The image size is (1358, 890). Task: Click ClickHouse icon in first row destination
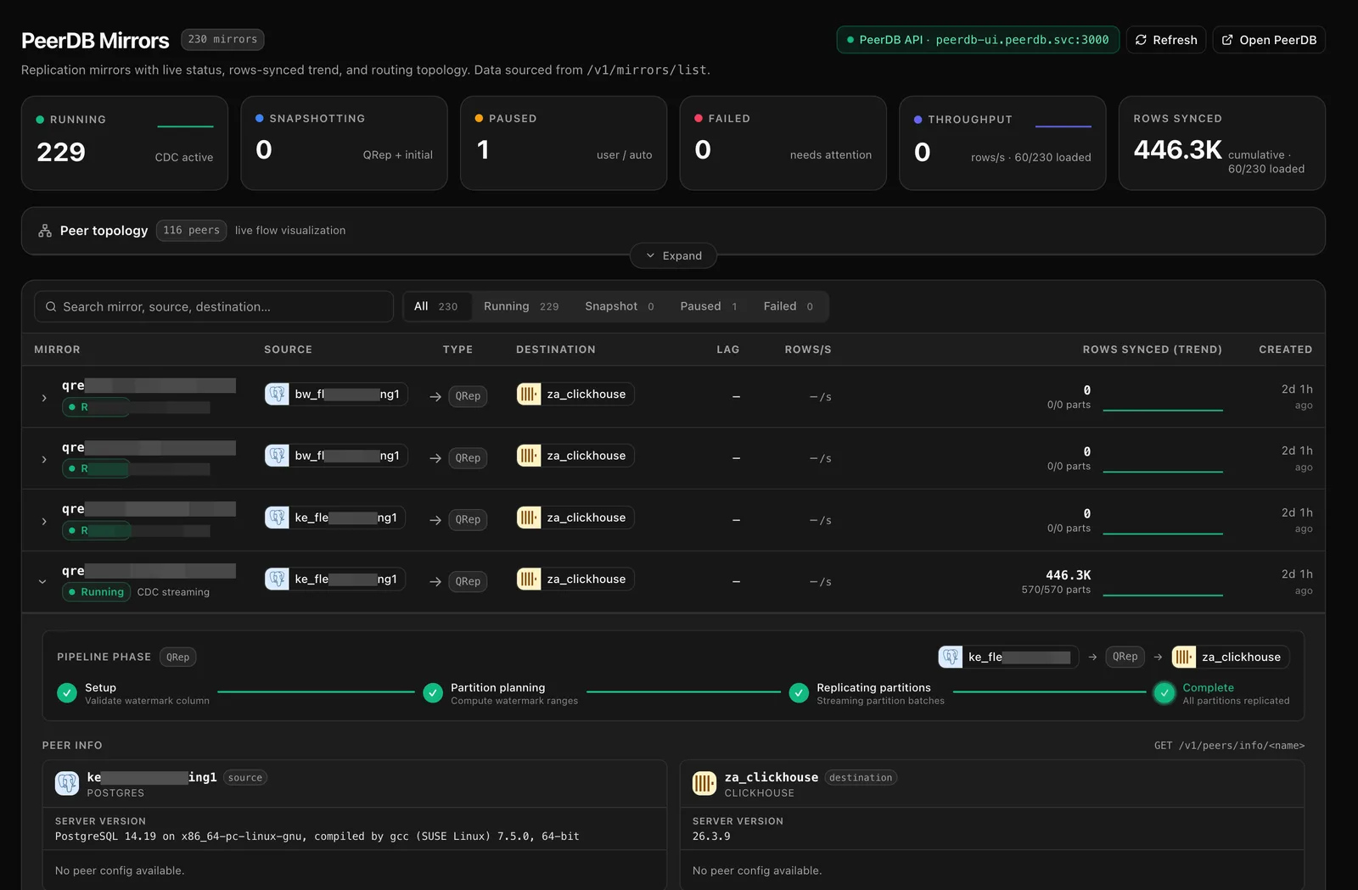529,394
